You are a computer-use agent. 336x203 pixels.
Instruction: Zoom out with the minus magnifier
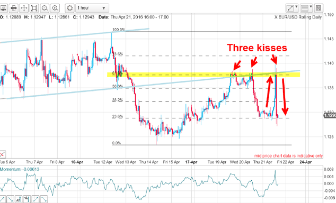[45, 8]
